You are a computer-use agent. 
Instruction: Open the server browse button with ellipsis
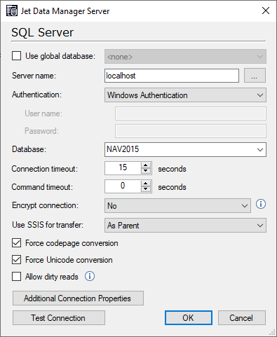tap(255, 76)
